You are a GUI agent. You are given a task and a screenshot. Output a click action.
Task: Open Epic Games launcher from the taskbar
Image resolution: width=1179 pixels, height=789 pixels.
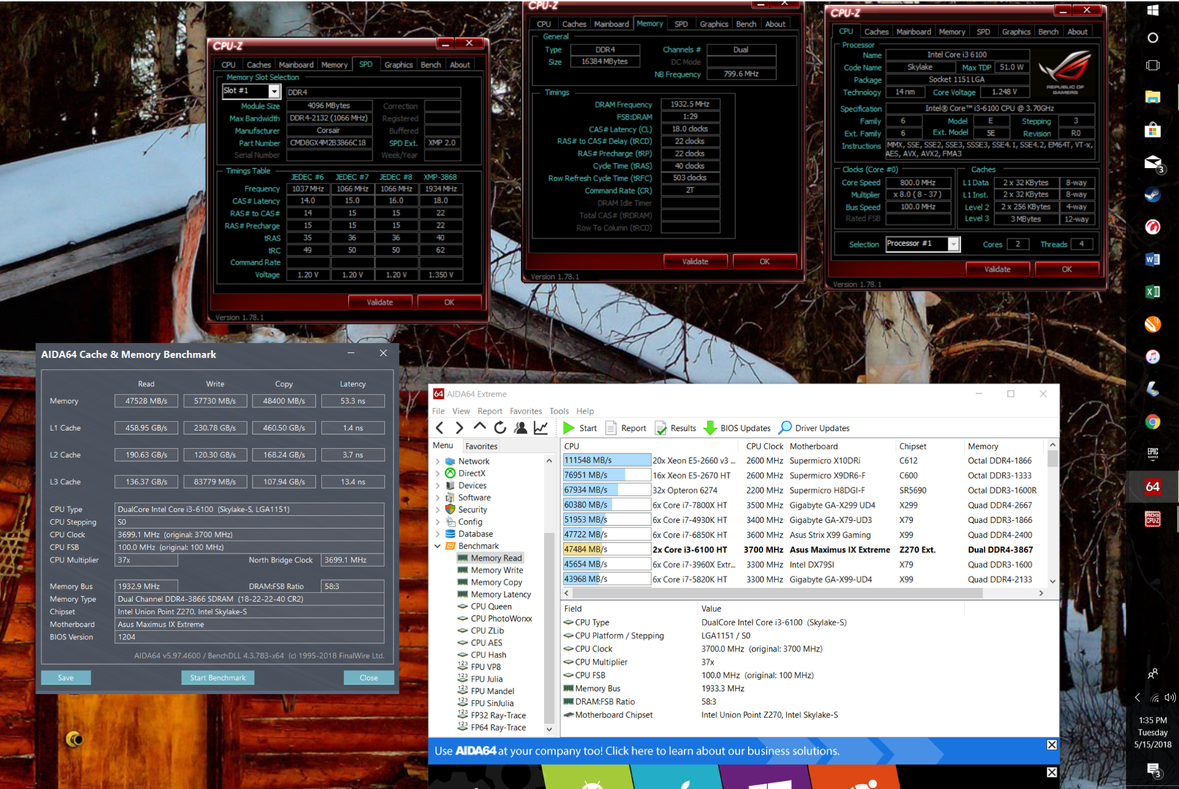click(x=1153, y=454)
